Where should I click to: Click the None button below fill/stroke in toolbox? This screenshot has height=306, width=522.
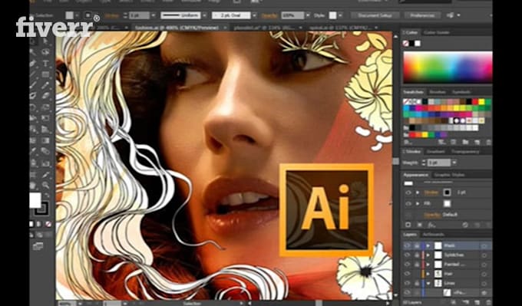(48, 223)
